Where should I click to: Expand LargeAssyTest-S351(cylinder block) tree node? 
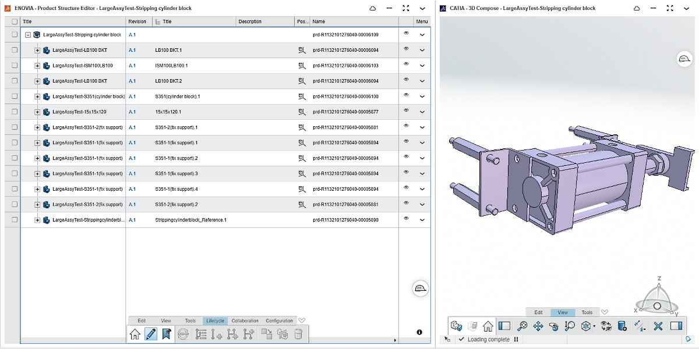(37, 97)
